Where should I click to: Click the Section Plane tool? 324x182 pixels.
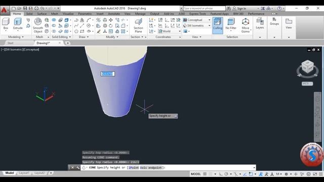[x=138, y=25]
